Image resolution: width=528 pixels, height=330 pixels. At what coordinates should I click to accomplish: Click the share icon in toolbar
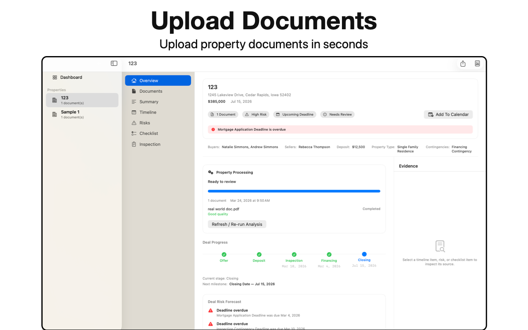click(463, 63)
